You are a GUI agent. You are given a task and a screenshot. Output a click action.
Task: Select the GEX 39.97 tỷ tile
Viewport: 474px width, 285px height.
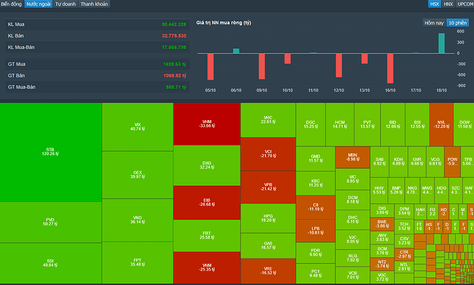coord(137,175)
